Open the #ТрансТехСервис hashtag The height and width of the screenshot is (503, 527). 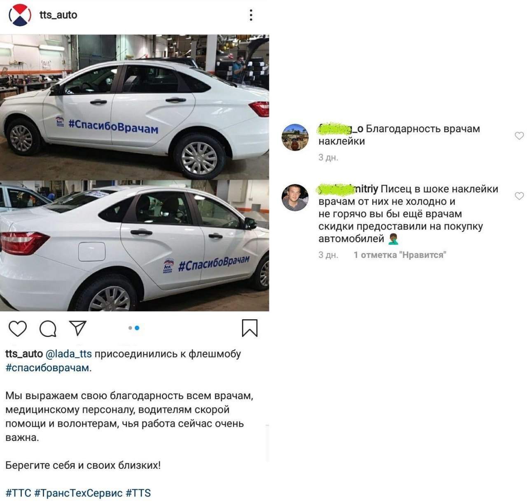(x=78, y=493)
